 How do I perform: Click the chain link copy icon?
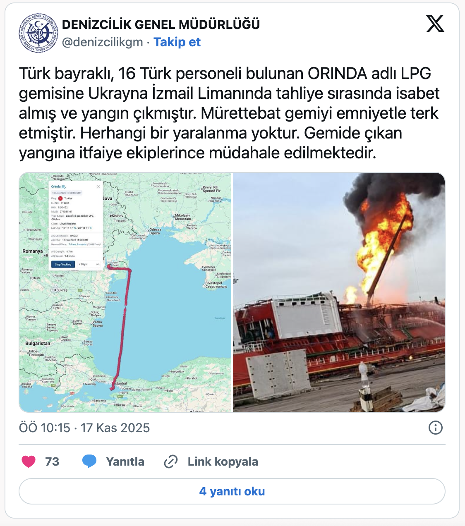pyautogui.click(x=171, y=461)
